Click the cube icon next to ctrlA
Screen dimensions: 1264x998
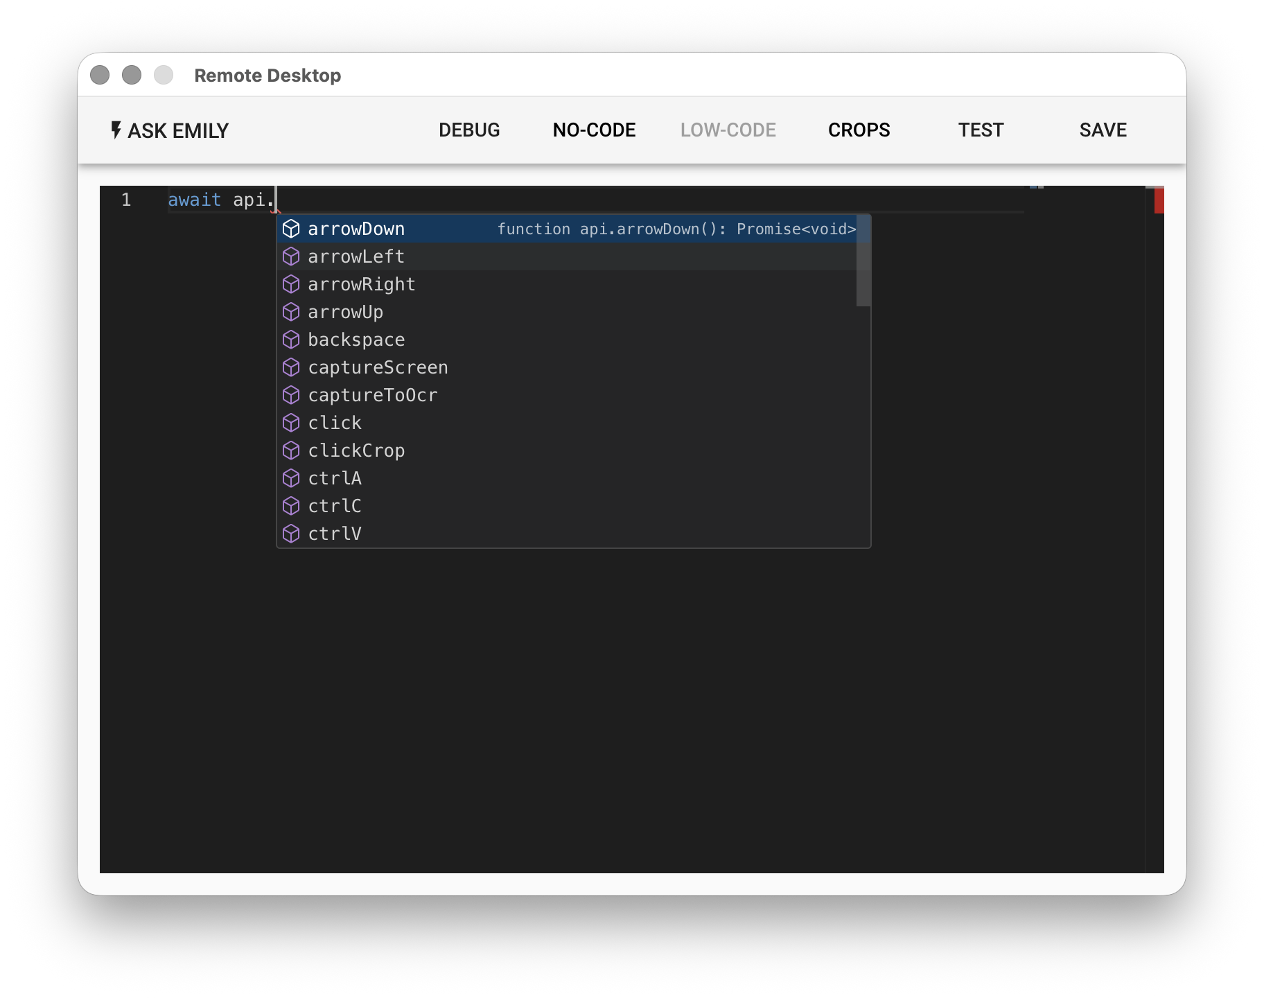tap(291, 478)
